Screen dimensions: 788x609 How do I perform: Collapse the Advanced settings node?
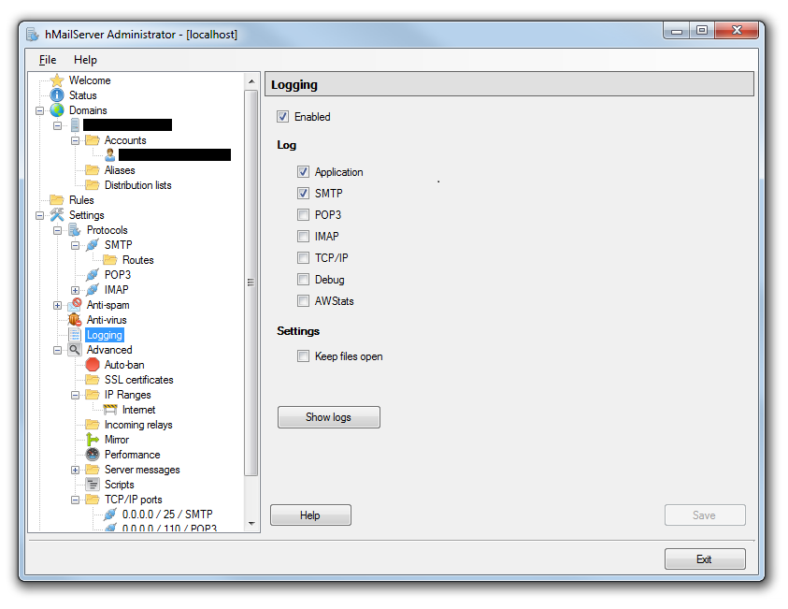click(58, 350)
